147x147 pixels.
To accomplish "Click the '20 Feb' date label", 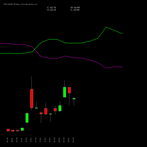I will (54, 140).
